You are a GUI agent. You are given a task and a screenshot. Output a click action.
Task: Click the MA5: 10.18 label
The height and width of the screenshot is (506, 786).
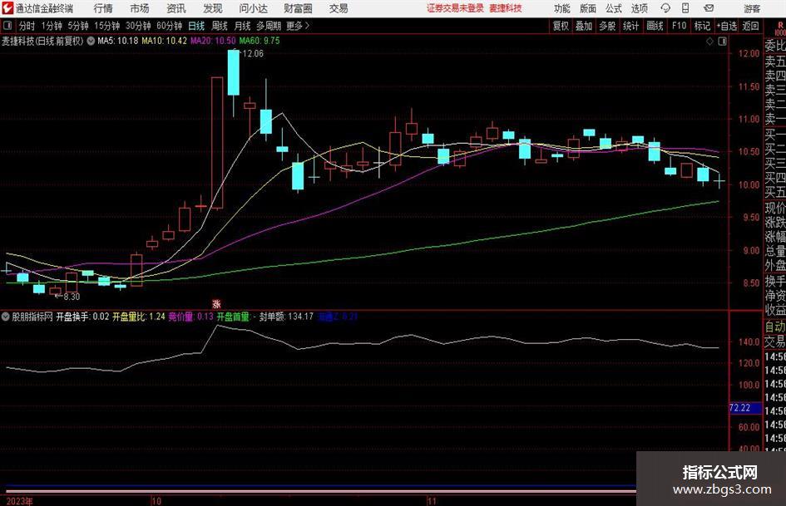coord(118,41)
